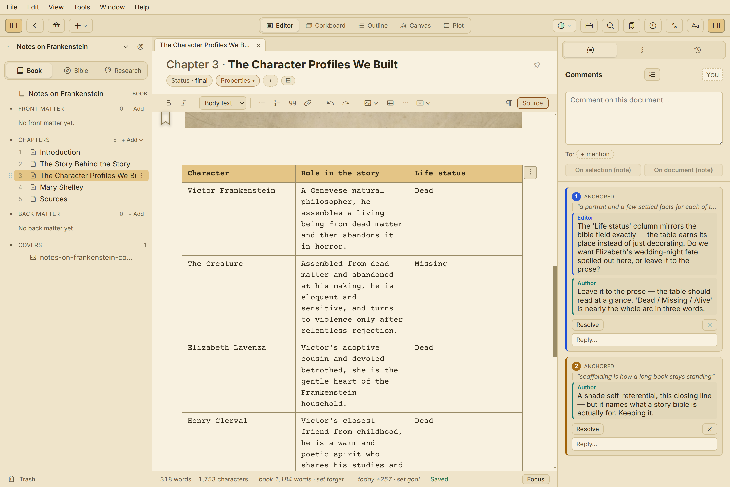This screenshot has height=487, width=730.
Task: Open the table options menu beside Life status
Action: (x=530, y=172)
